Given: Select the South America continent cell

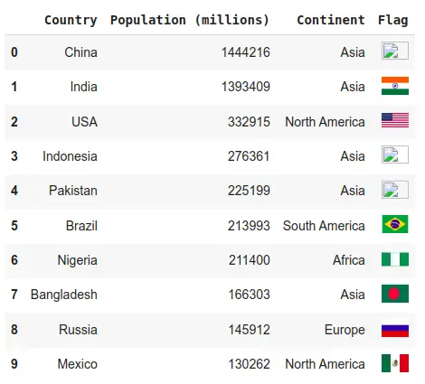Looking at the screenshot, I should coord(324,226).
